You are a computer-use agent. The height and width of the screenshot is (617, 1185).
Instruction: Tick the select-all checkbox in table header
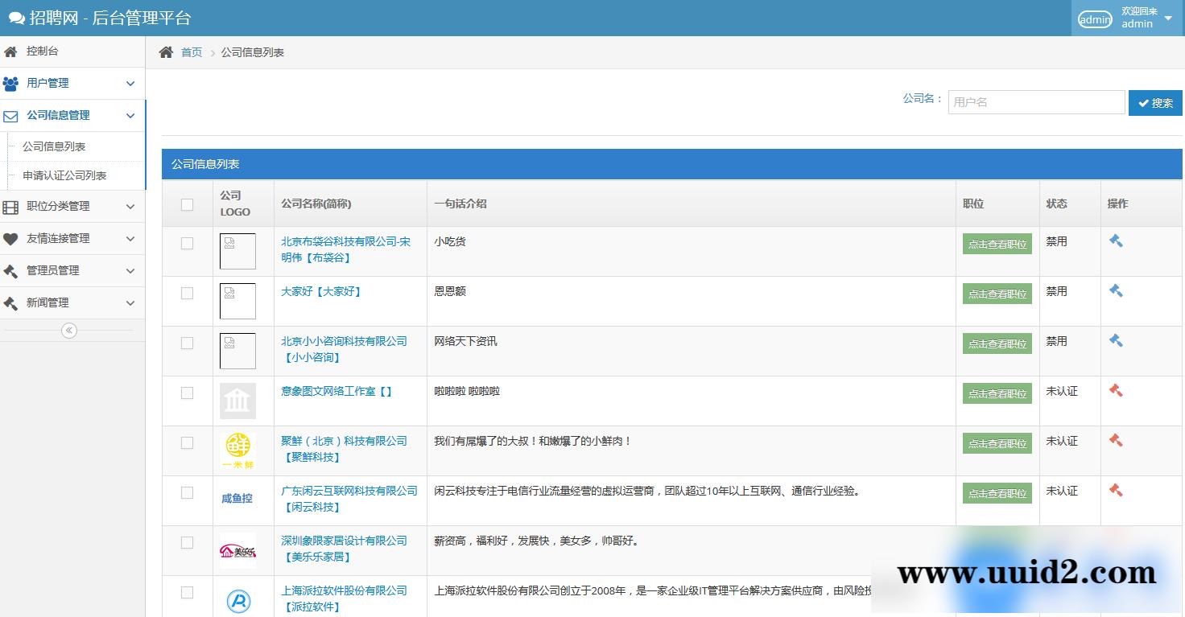coord(187,204)
